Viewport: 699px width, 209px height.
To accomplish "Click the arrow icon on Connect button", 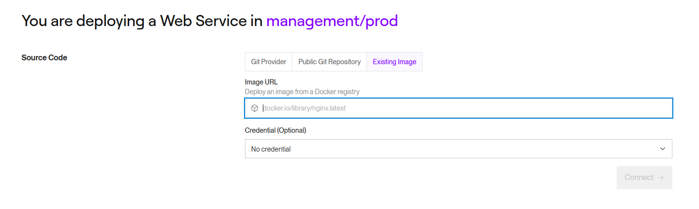I will (661, 178).
